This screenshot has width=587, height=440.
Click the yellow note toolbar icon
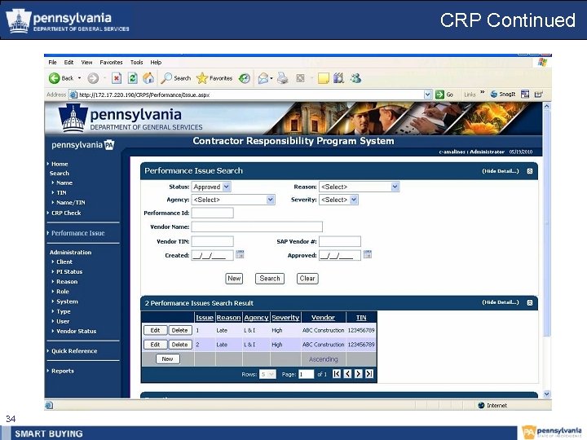click(323, 78)
